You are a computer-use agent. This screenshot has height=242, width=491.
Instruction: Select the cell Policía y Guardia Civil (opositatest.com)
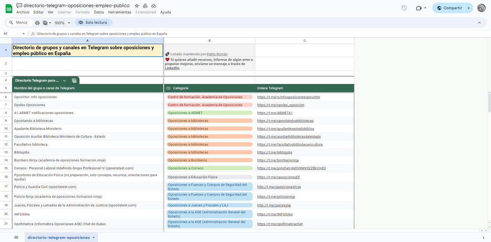[88, 187]
